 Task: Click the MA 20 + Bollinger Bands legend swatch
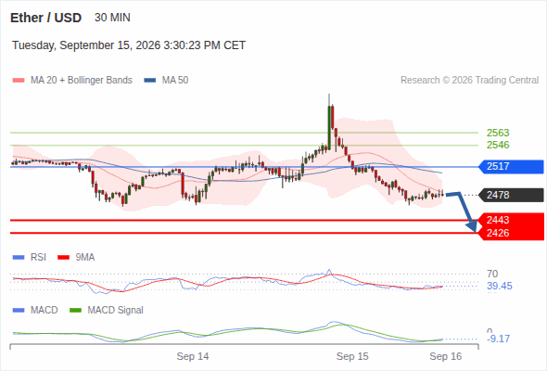(19, 81)
